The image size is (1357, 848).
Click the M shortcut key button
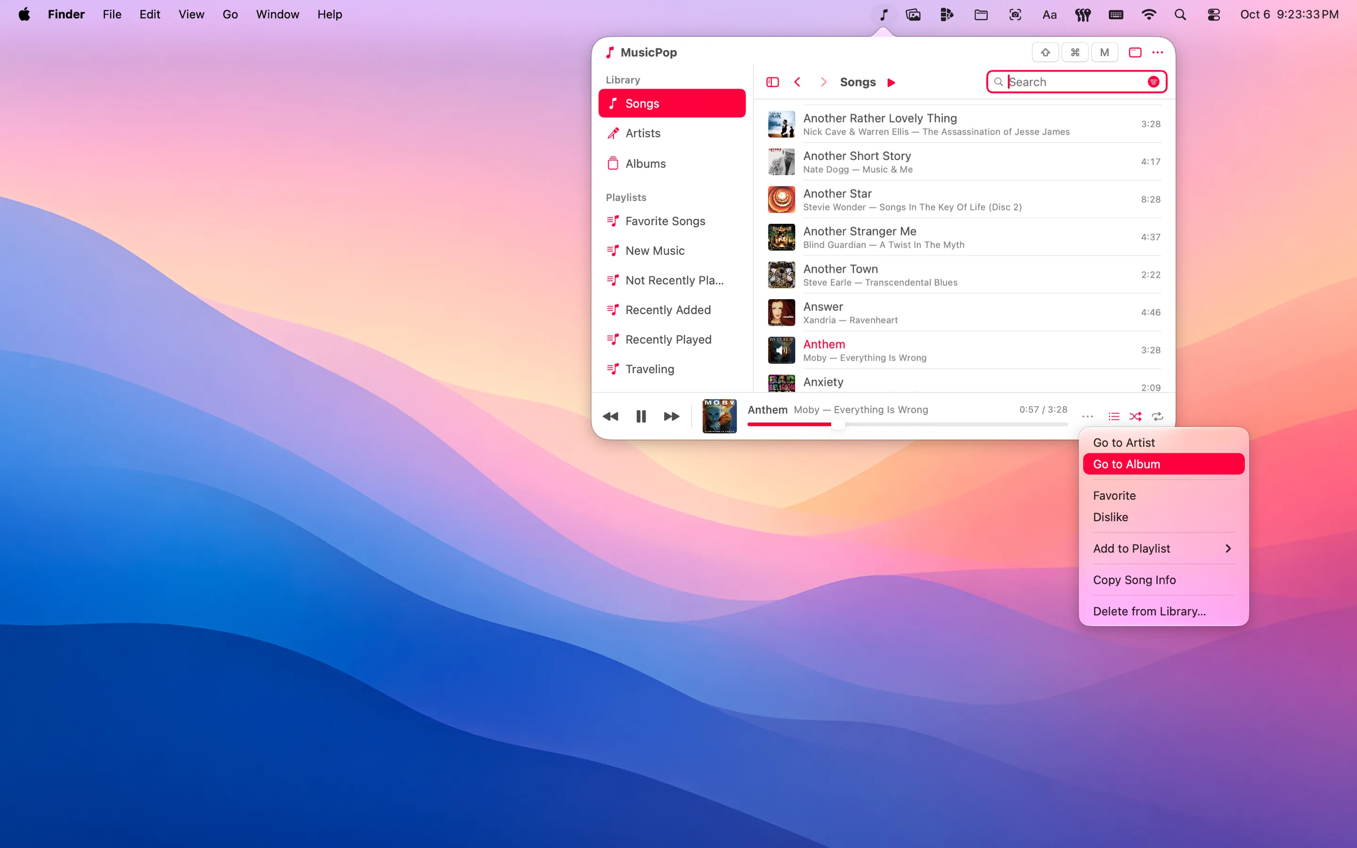[1104, 52]
